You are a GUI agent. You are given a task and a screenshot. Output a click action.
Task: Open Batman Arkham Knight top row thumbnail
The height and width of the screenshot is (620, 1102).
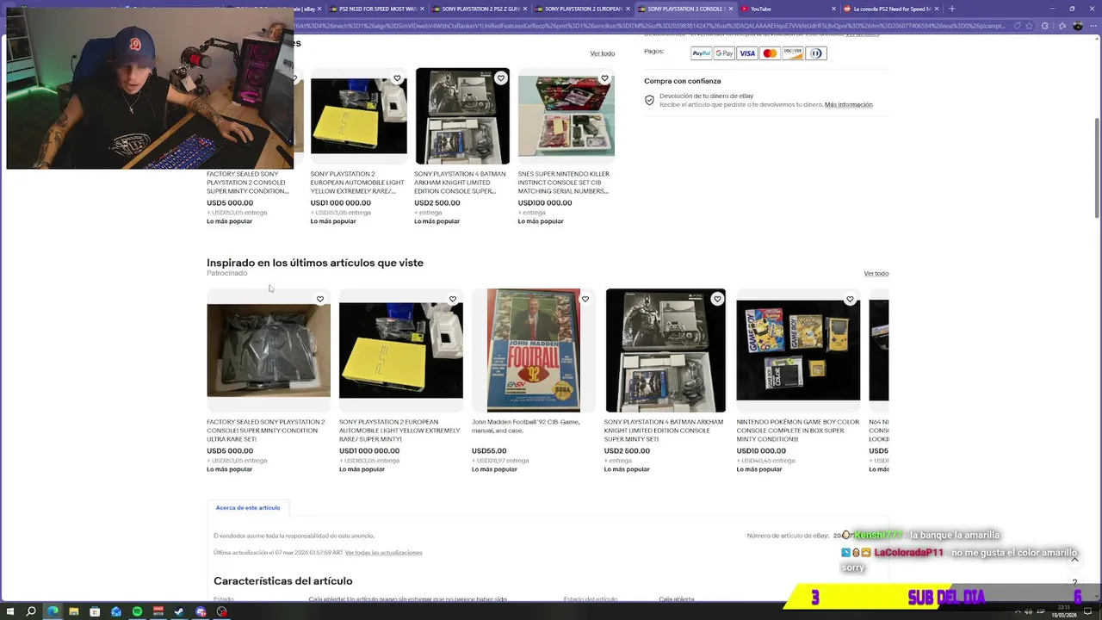[x=462, y=116]
